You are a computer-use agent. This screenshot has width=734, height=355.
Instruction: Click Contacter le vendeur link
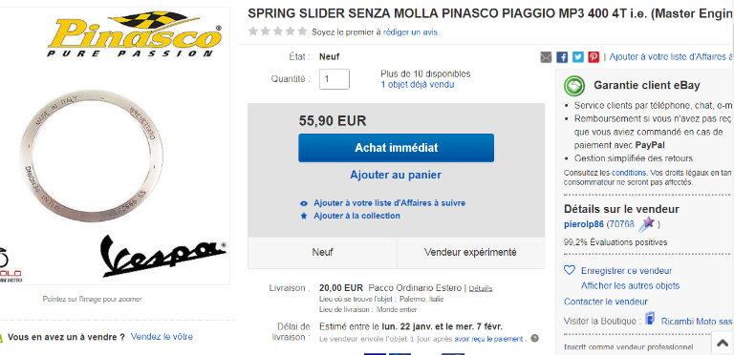coord(606,302)
